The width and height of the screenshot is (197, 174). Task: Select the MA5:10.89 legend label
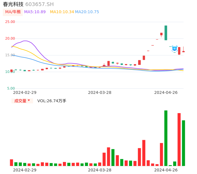pyautogui.click(x=35, y=12)
